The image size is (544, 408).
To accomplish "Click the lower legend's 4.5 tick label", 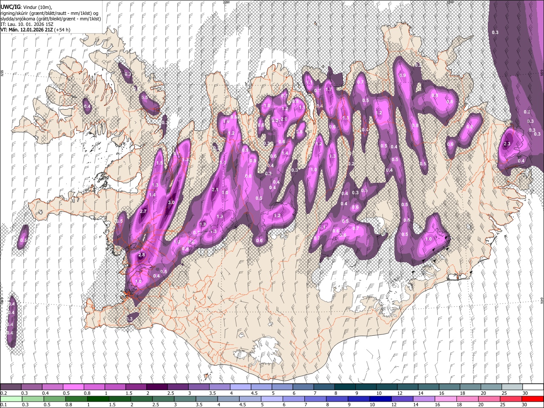I will tap(243, 405).
